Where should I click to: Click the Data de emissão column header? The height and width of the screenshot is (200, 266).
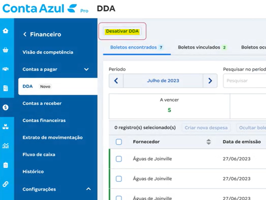coord(242,142)
